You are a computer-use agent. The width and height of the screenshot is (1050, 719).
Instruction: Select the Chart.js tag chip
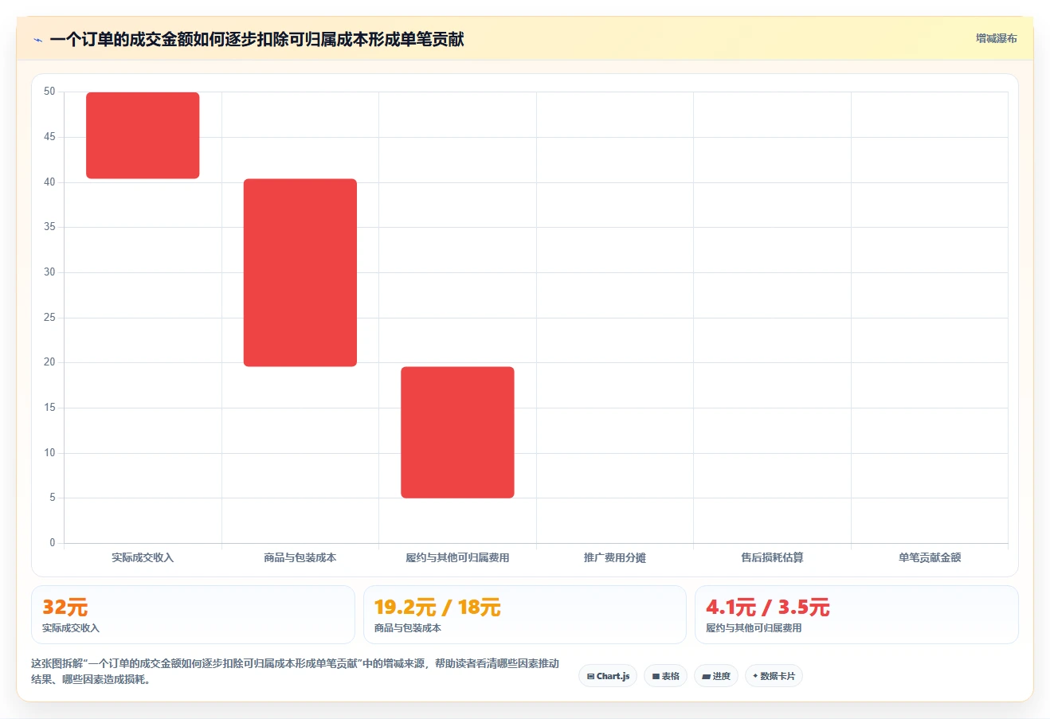pyautogui.click(x=608, y=676)
